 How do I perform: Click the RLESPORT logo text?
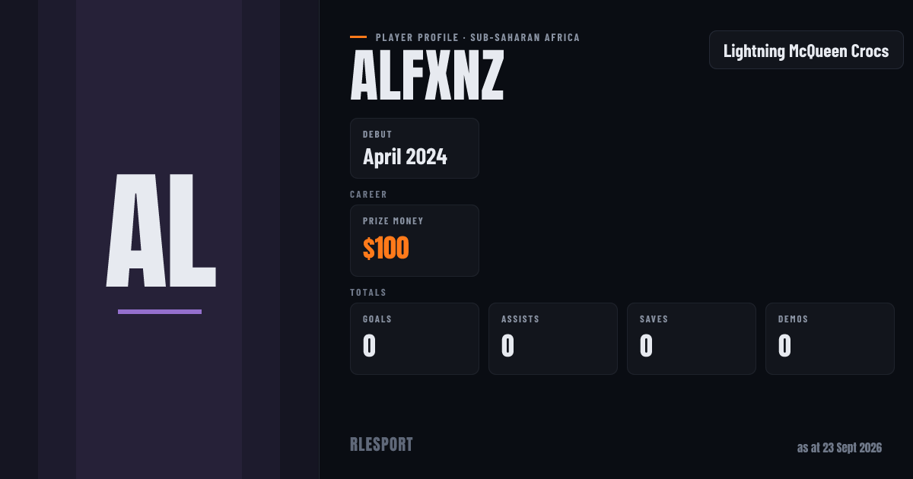381,445
